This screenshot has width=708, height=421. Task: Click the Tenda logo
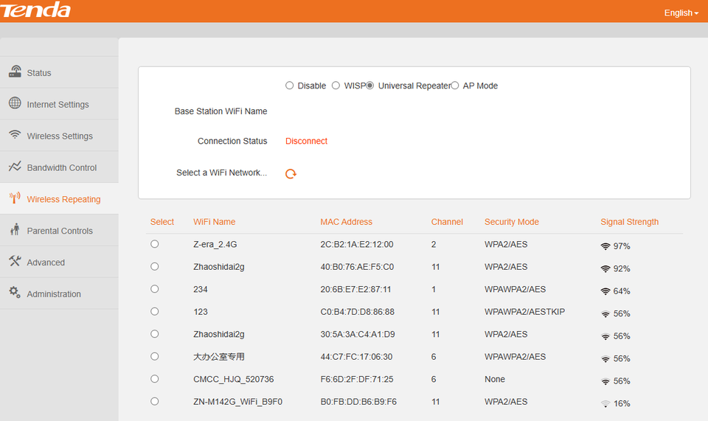35,10
